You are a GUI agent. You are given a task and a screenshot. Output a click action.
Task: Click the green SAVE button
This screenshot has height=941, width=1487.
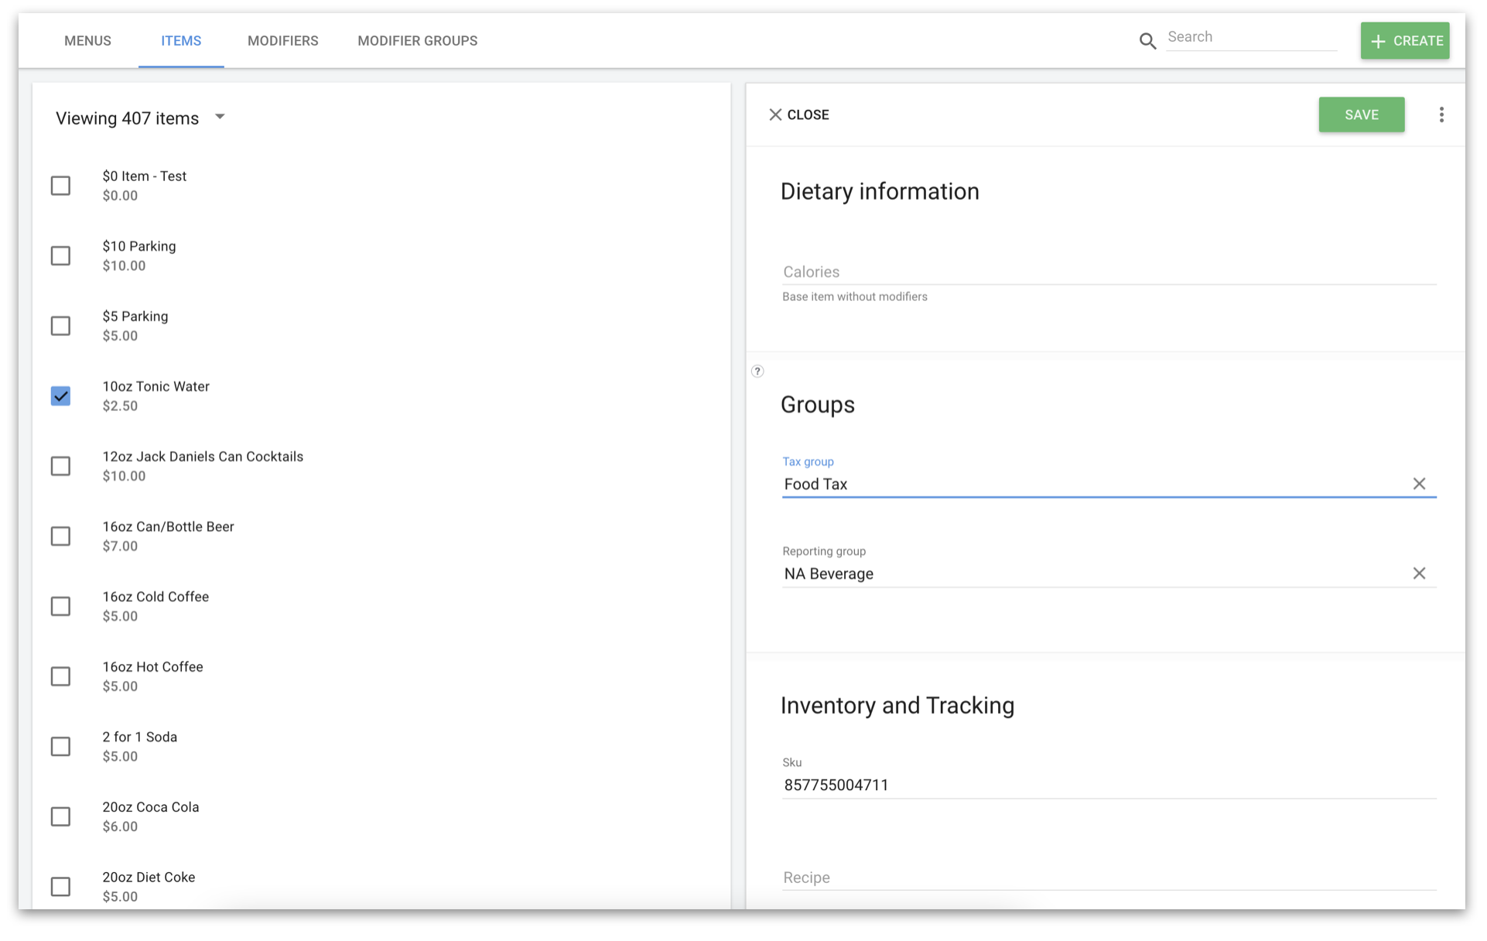click(x=1360, y=114)
